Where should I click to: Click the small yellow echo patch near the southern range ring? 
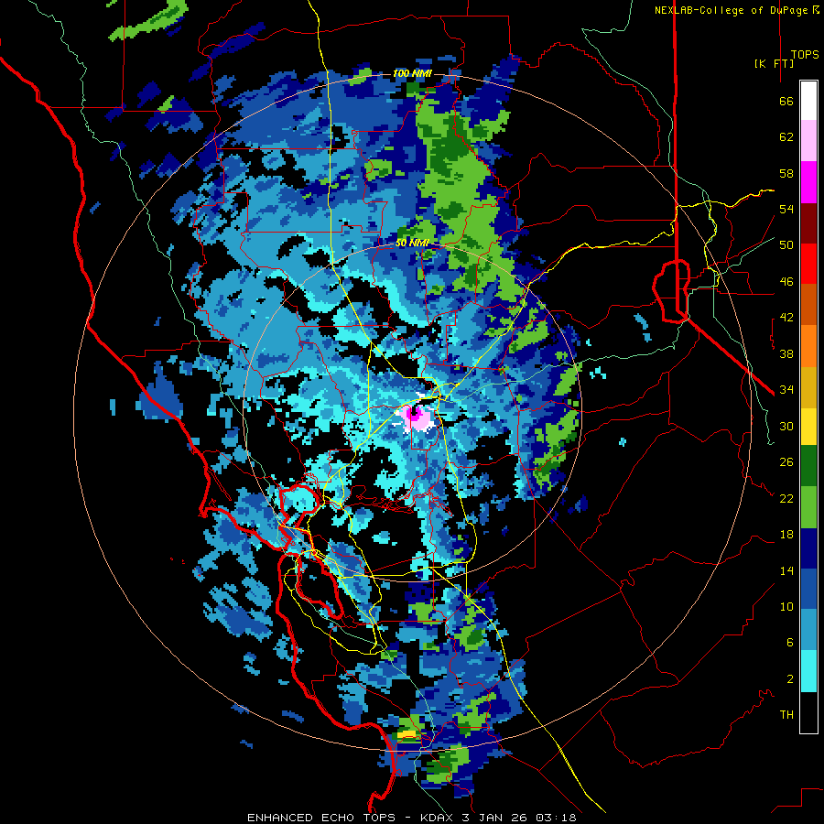point(407,733)
